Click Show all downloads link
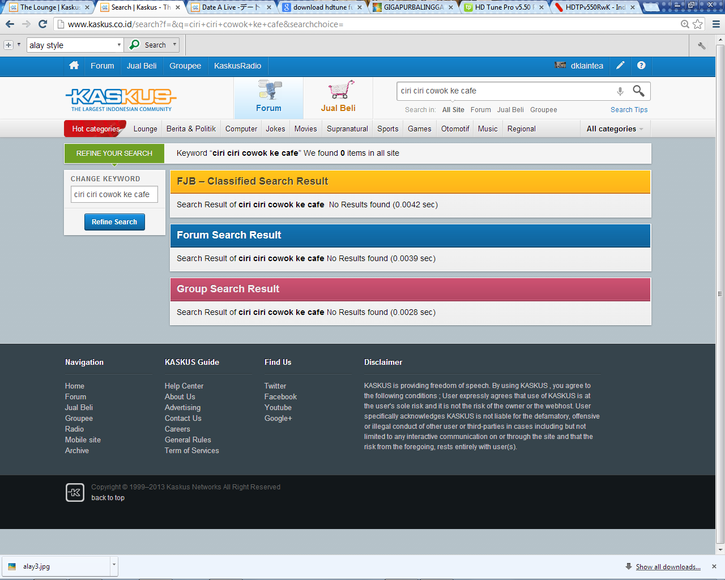 point(668,567)
